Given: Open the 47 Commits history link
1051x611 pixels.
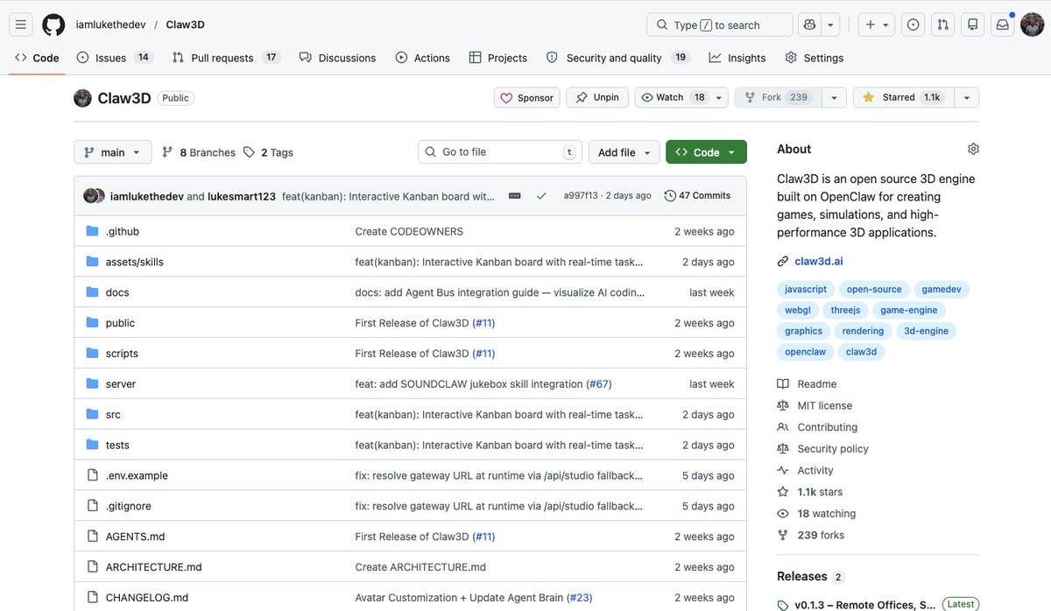Looking at the screenshot, I should [x=697, y=195].
